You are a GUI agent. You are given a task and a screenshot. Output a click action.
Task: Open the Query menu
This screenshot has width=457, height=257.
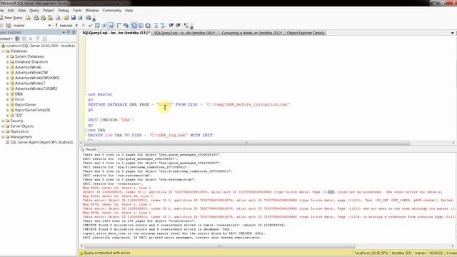(x=34, y=10)
